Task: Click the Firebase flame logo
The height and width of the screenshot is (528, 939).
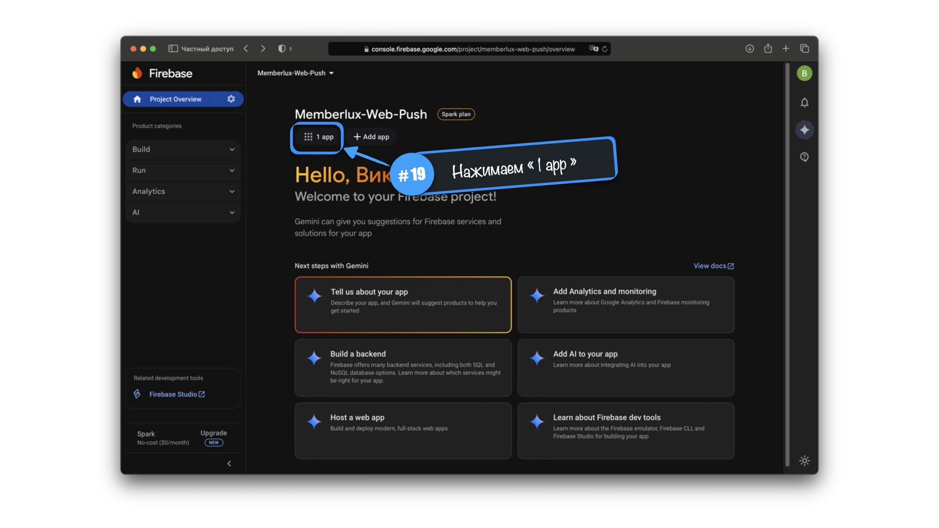Action: (137, 73)
